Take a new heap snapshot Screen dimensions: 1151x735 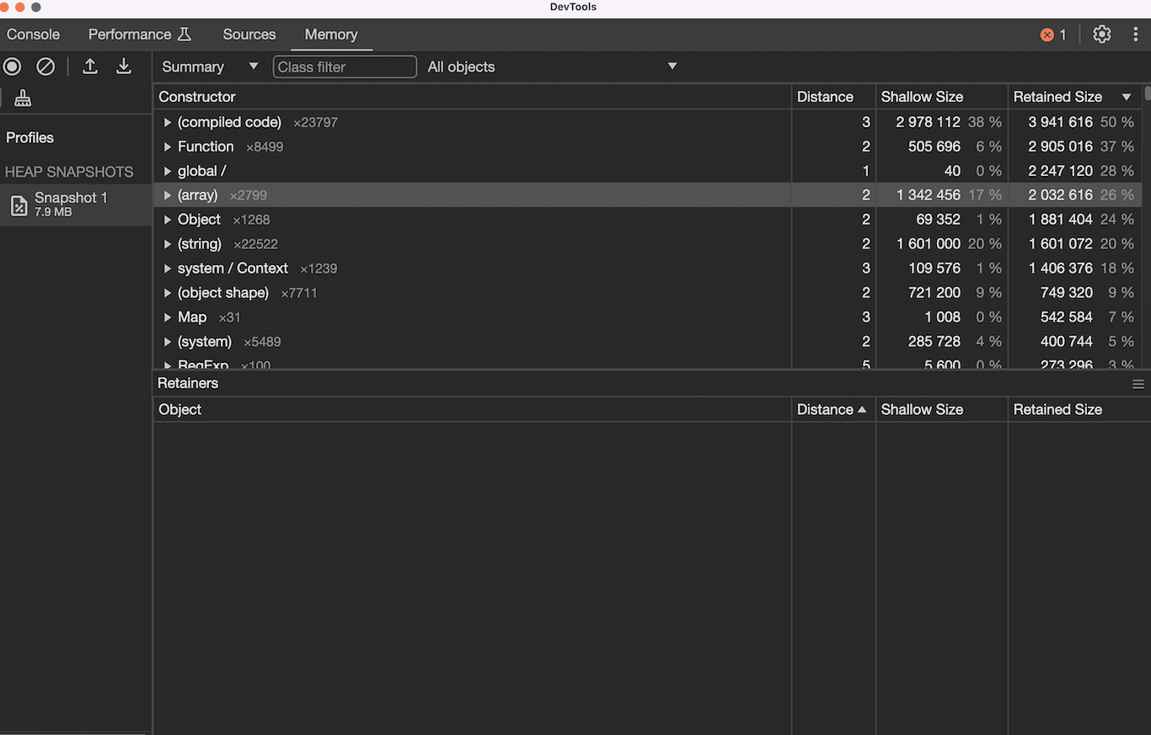12,66
